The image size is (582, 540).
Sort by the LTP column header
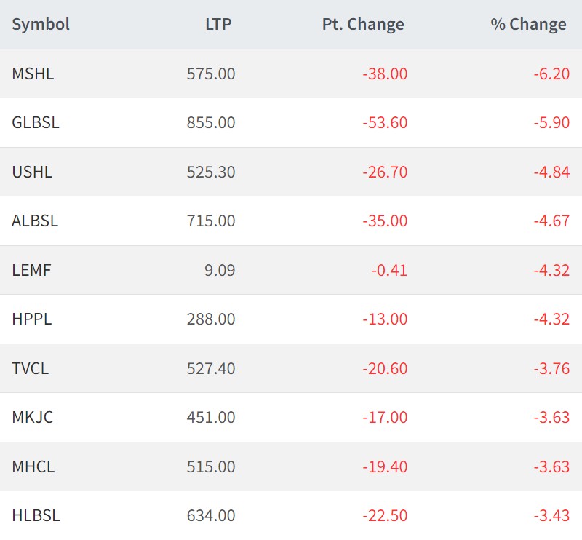(x=218, y=24)
